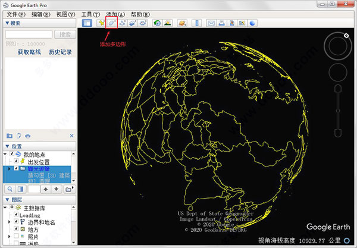357x248 pixels.
Task: Expand the 边界和地名 layer node
Action: pyautogui.click(x=10, y=222)
